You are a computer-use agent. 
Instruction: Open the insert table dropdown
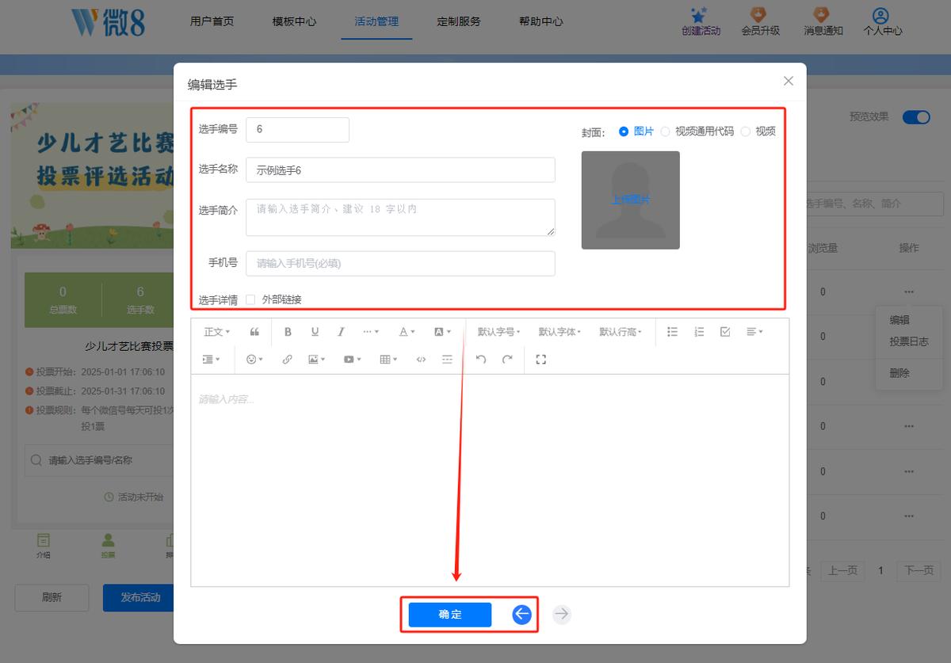click(388, 360)
